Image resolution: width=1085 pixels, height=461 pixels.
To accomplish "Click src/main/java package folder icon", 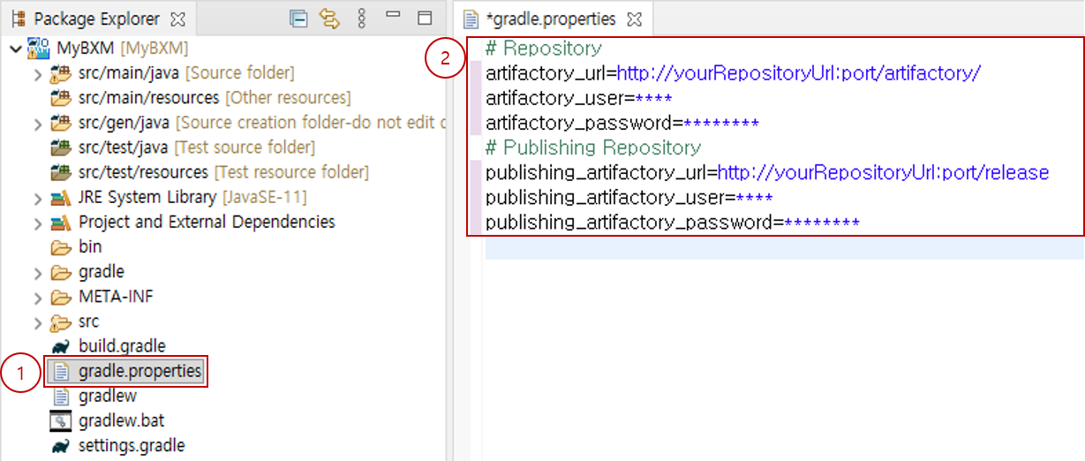I will (x=61, y=73).
